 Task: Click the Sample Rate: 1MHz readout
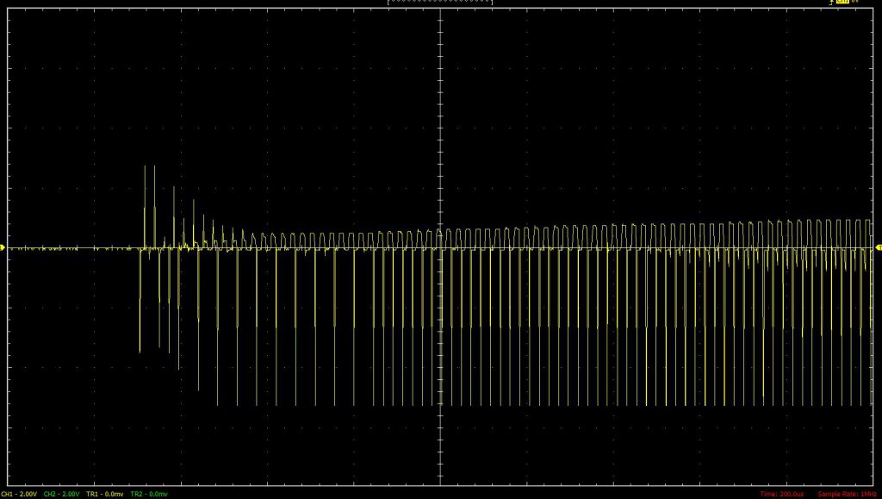(848, 494)
